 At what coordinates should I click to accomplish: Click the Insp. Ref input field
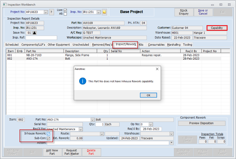click(41, 38)
